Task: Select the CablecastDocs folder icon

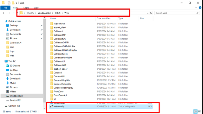Action: [x=51, y=54]
